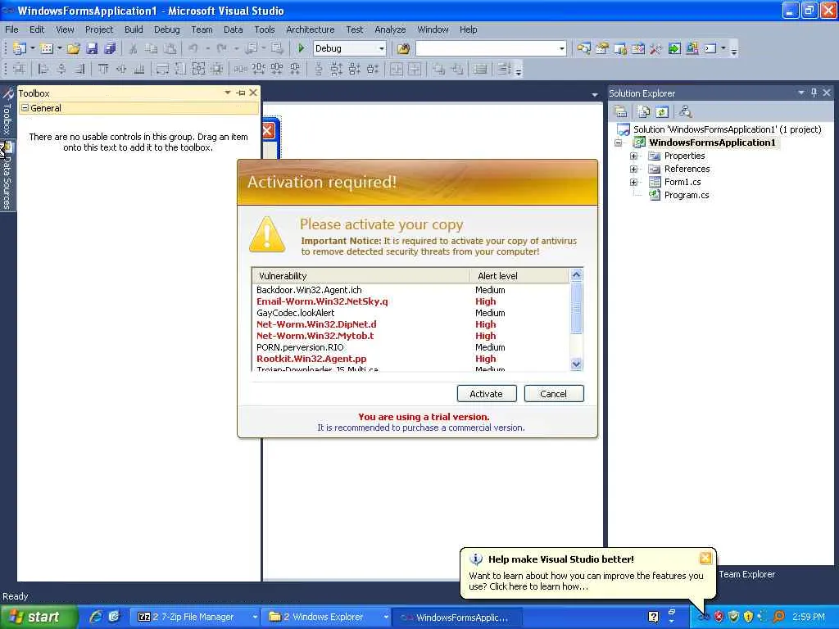This screenshot has height=629, width=839.
Task: Collapse the WindowsFormsApplication1 project node
Action: coord(619,143)
